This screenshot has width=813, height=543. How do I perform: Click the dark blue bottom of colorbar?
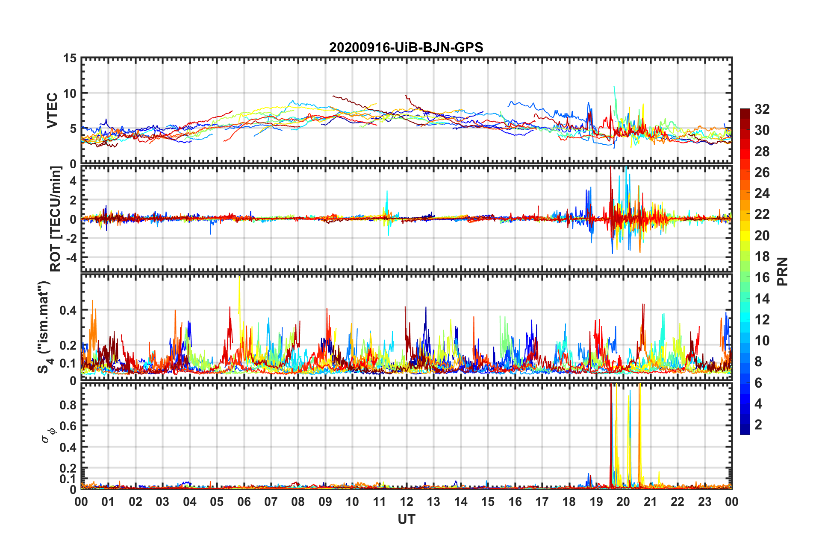click(x=745, y=431)
